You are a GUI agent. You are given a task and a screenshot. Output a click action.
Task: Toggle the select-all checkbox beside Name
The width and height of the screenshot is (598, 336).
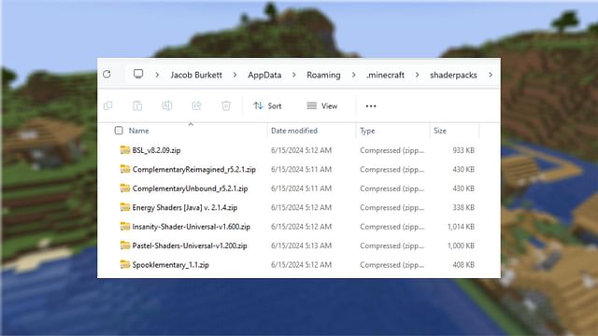tap(119, 131)
